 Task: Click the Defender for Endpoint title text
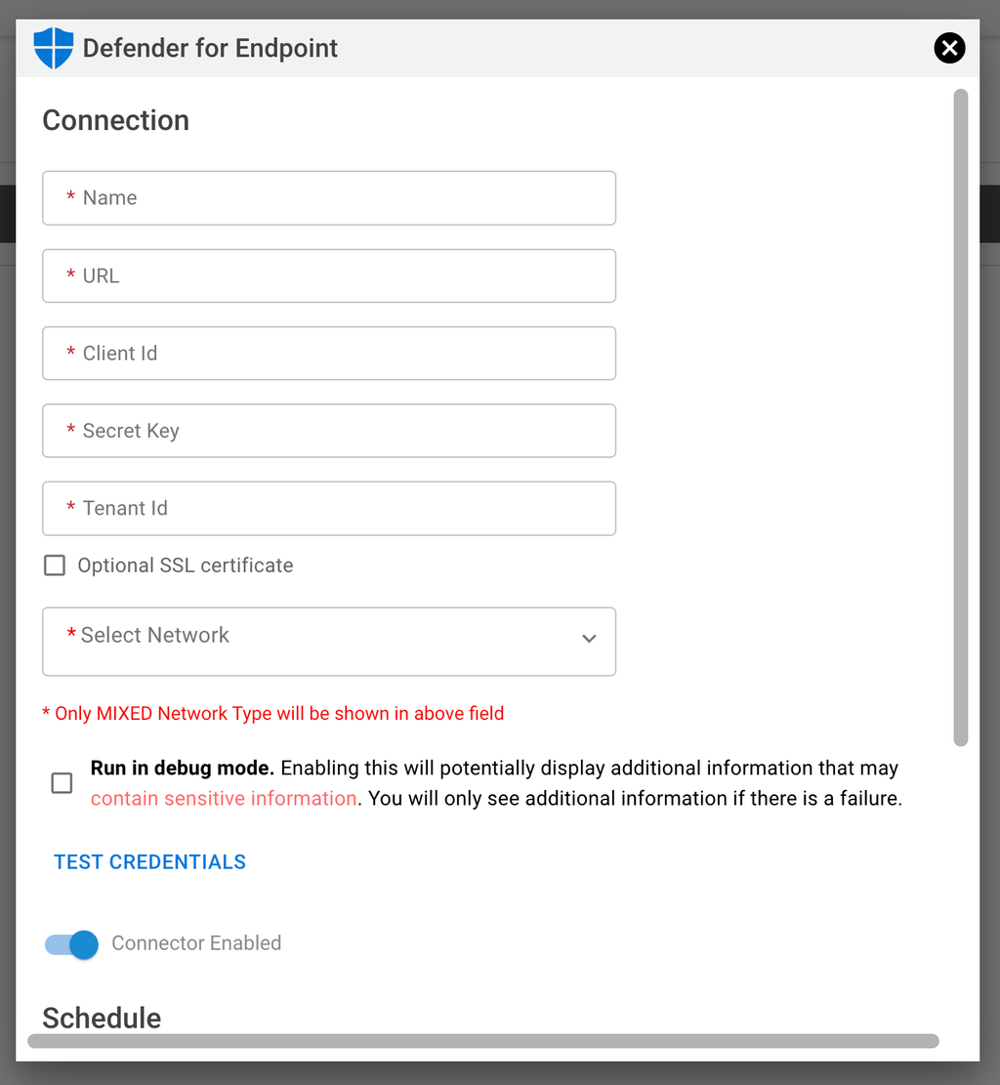click(x=210, y=47)
